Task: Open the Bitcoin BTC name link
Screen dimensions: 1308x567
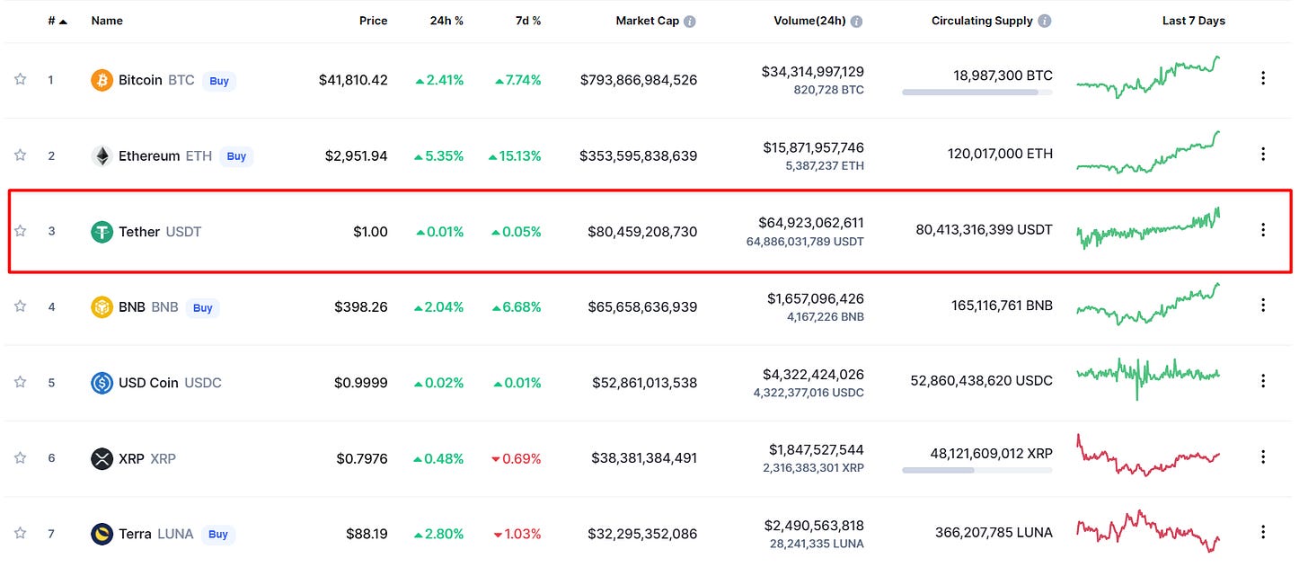Action: click(156, 80)
